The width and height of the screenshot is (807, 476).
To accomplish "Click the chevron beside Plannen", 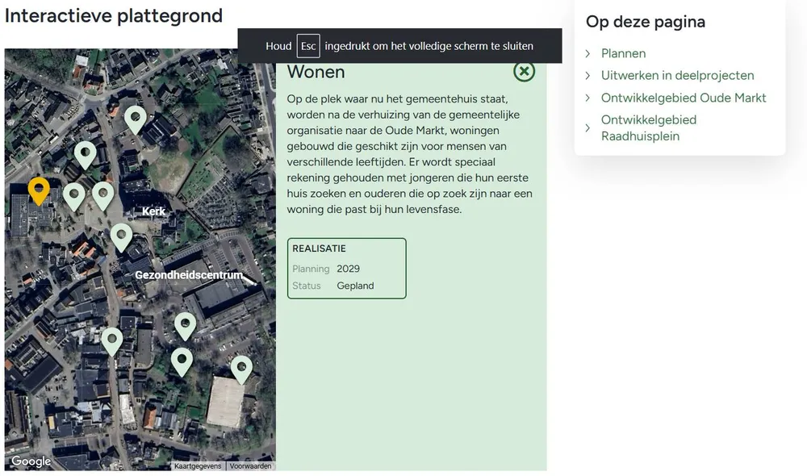I will 588,53.
